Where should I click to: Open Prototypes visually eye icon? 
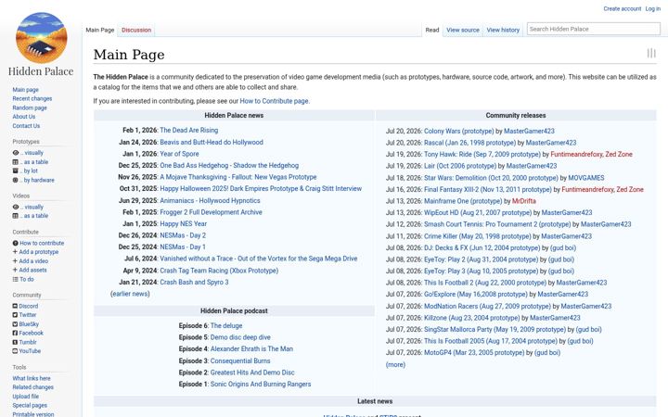point(16,153)
